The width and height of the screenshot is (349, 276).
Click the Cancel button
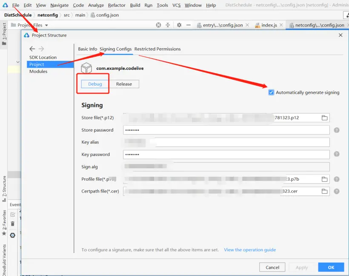click(272, 267)
